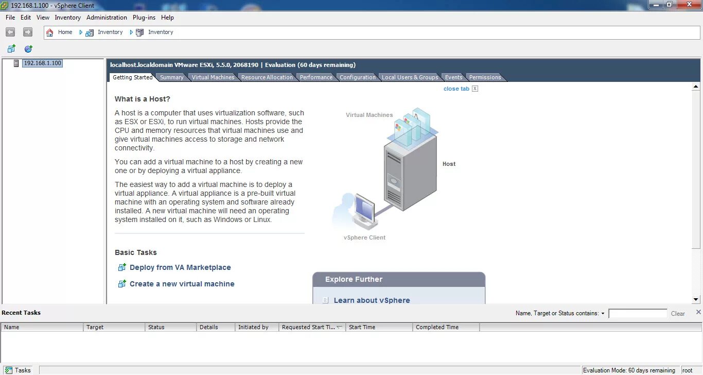The height and width of the screenshot is (375, 703).
Task: Click the Learn about vSphere link
Action: (x=372, y=300)
